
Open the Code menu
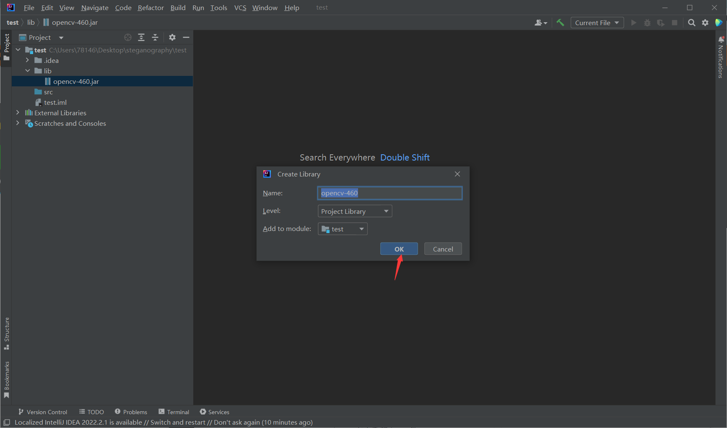pyautogui.click(x=123, y=8)
